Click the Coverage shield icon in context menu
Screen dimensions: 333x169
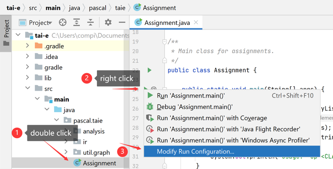point(150,118)
